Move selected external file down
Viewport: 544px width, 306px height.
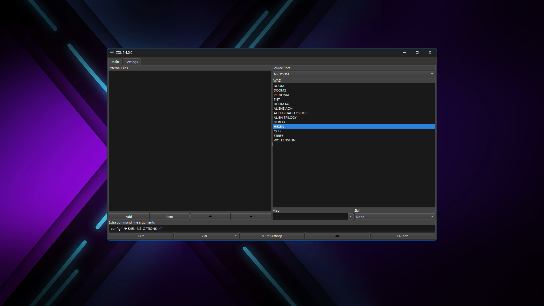click(x=251, y=216)
